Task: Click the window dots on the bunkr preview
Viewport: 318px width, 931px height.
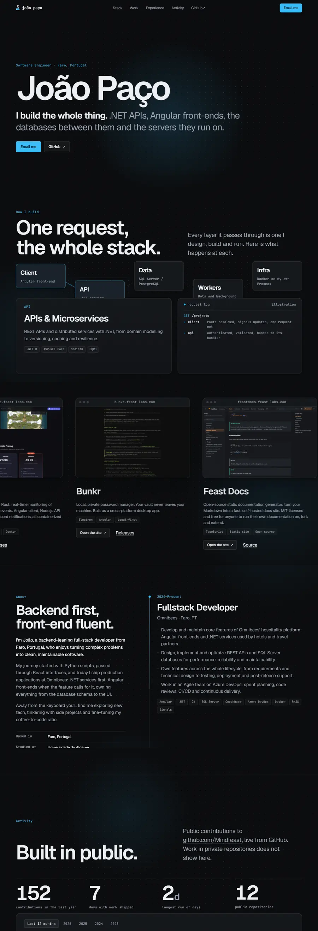Action: [84, 402]
